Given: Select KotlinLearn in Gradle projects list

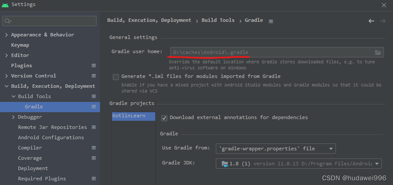Looking at the screenshot, I should click(x=133, y=116).
